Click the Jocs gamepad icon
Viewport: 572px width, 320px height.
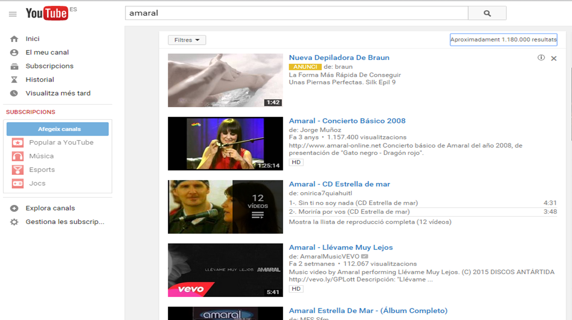tap(18, 183)
